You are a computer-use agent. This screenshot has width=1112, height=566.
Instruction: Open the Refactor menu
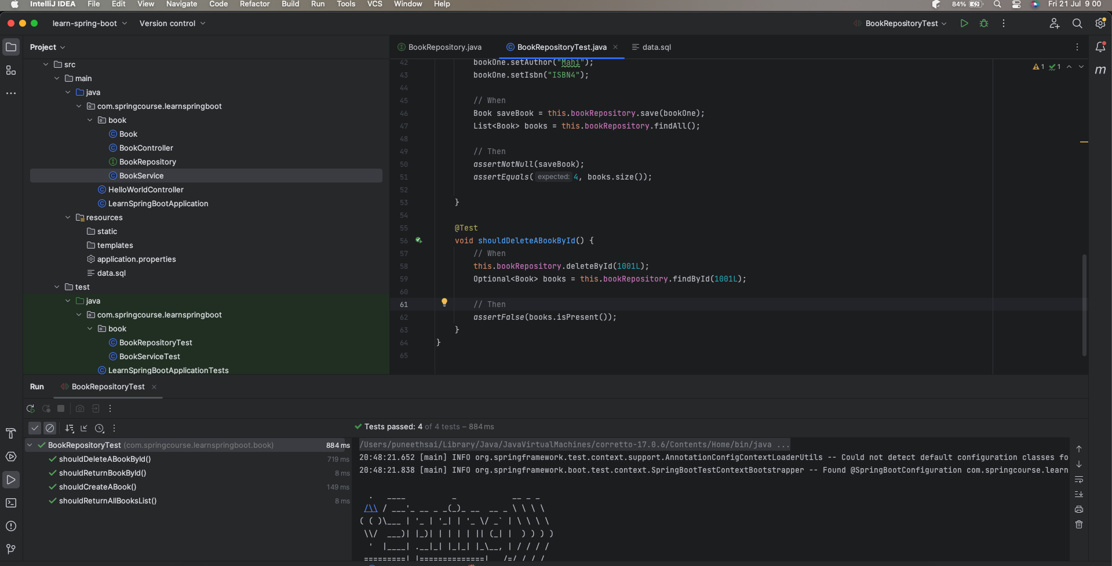click(x=255, y=4)
